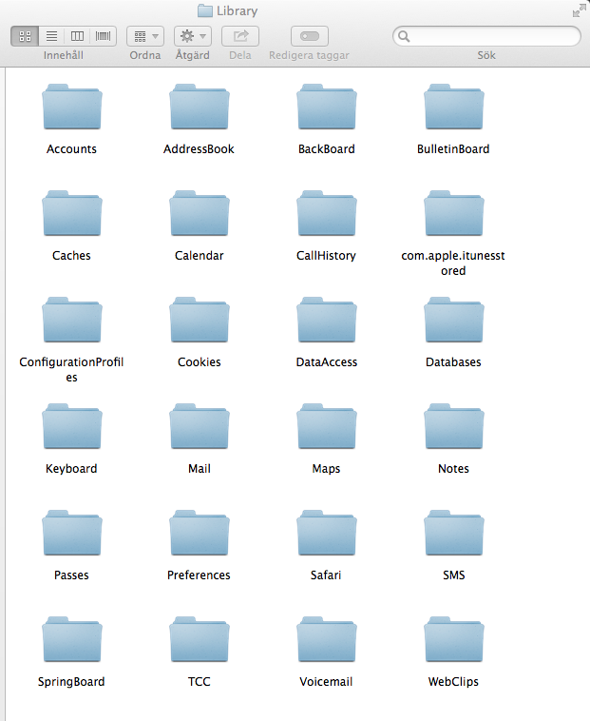Click the 'Passes' folder name label
Image resolution: width=590 pixels, height=721 pixels.
click(71, 575)
